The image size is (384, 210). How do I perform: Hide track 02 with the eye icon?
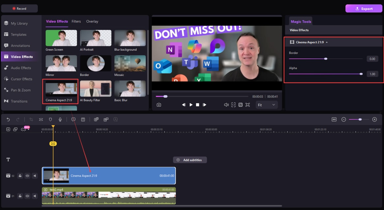(x=27, y=176)
